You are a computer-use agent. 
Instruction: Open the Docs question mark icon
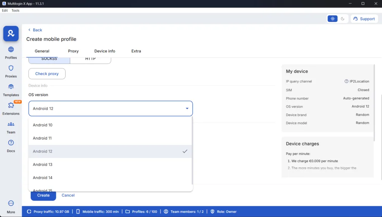tap(11, 143)
